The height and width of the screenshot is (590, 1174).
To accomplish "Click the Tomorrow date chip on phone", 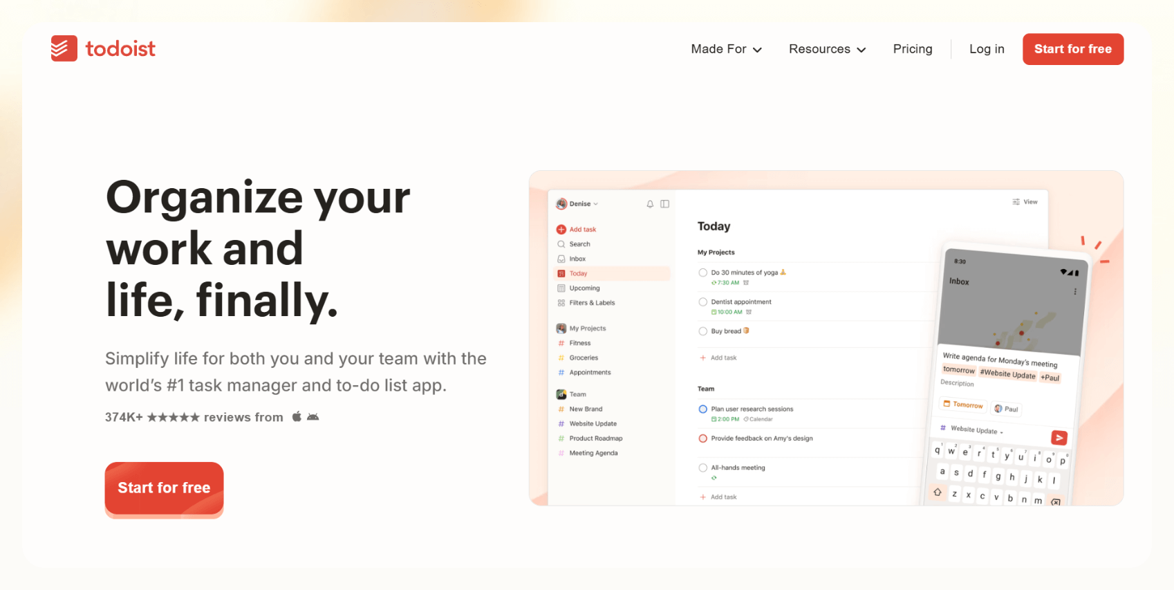I will [x=963, y=405].
